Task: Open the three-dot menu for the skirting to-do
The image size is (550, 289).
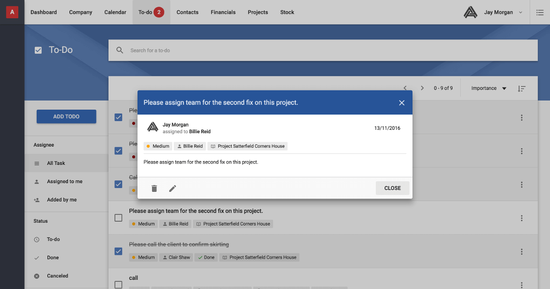Action: point(522,251)
